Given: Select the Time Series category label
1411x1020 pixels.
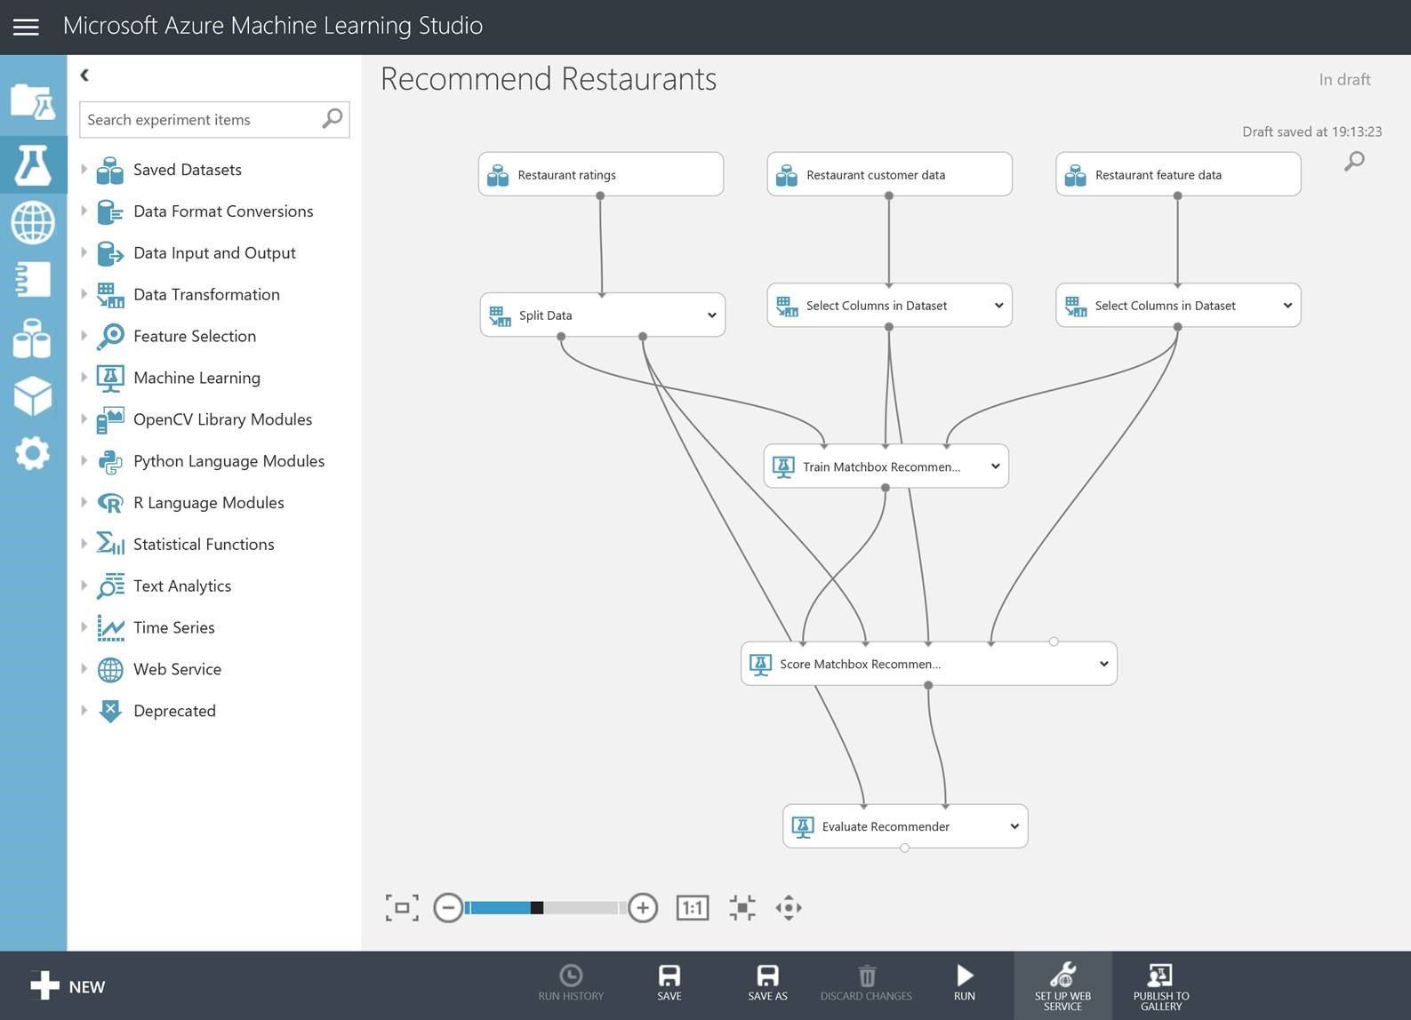Looking at the screenshot, I should point(174,627).
